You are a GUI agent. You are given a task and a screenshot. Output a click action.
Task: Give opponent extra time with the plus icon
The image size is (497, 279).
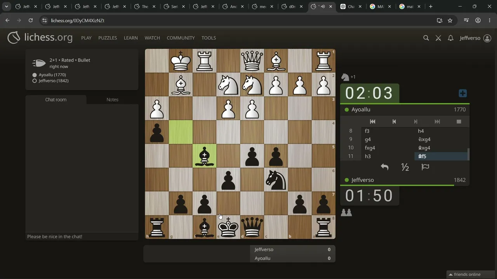tap(462, 93)
